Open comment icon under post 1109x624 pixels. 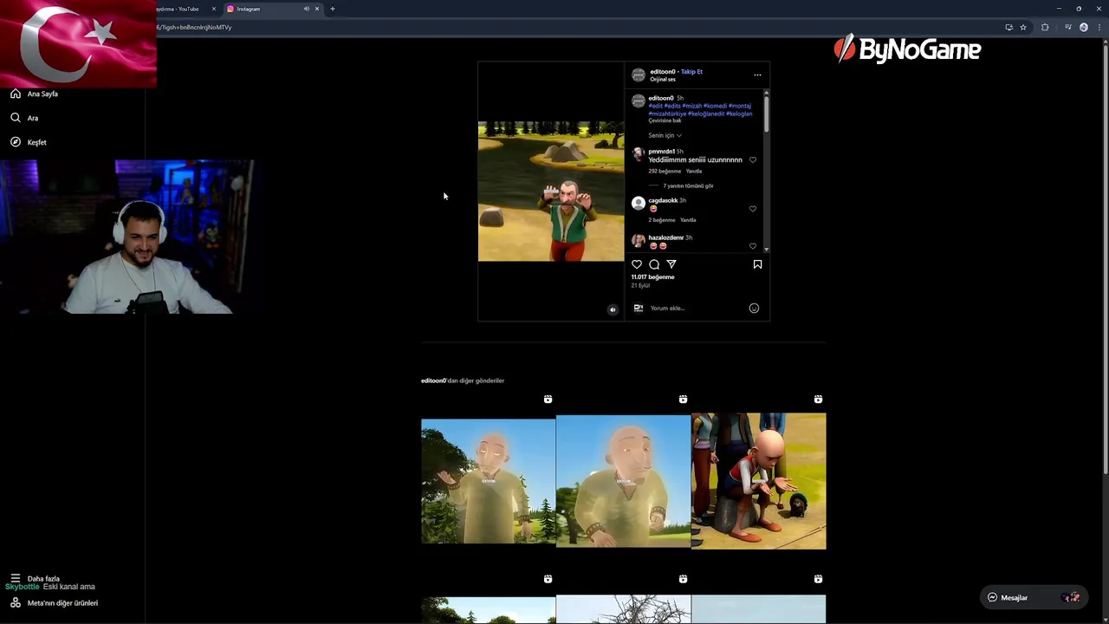click(x=654, y=264)
